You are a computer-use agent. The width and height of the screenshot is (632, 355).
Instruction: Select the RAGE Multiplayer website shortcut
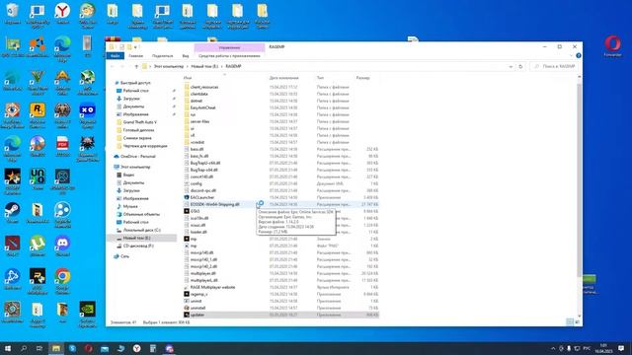(x=282, y=287)
